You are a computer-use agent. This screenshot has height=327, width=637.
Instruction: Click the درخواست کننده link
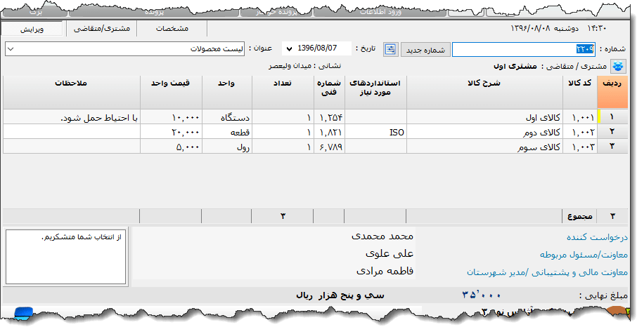[x=597, y=237]
